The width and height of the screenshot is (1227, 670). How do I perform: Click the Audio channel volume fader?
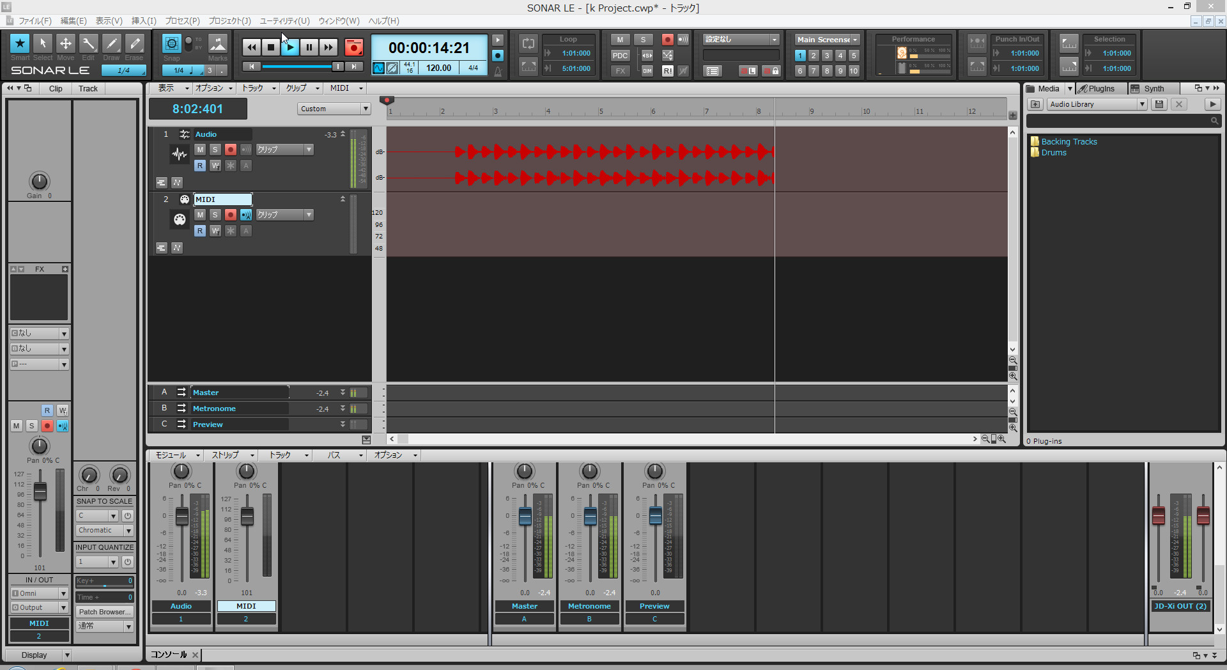[182, 517]
